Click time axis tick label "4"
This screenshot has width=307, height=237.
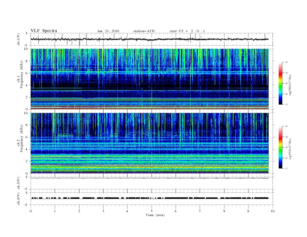pyautogui.click(x=127, y=211)
